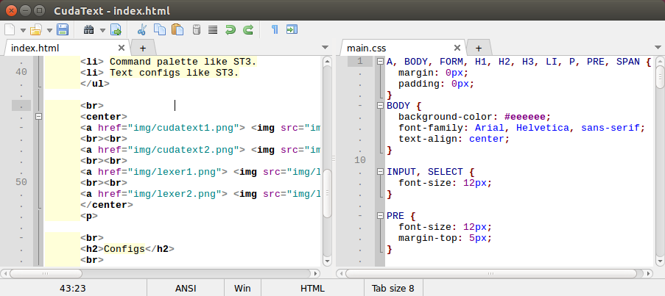Add a new tab in the left group

143,48
